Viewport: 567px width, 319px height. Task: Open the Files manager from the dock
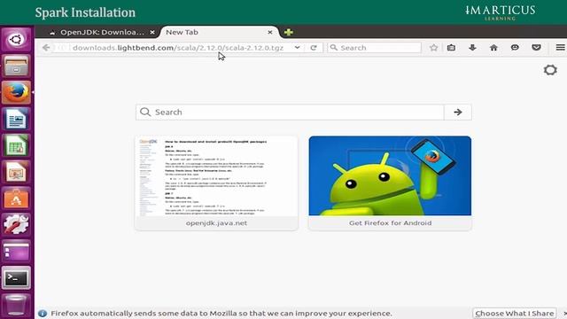[16, 66]
